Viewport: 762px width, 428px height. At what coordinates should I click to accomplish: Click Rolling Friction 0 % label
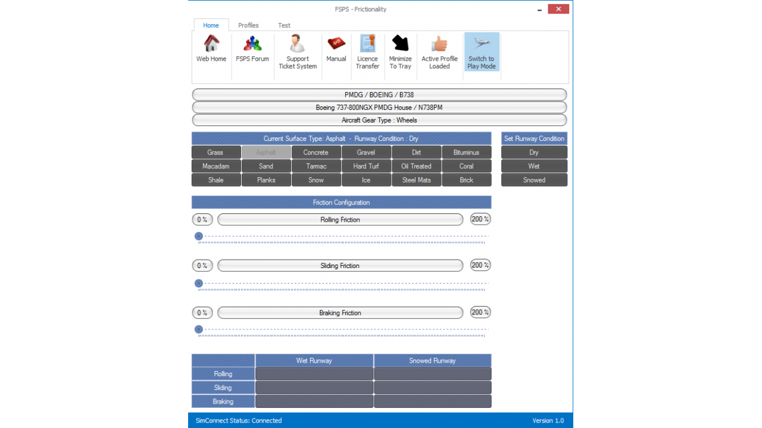[x=202, y=219]
